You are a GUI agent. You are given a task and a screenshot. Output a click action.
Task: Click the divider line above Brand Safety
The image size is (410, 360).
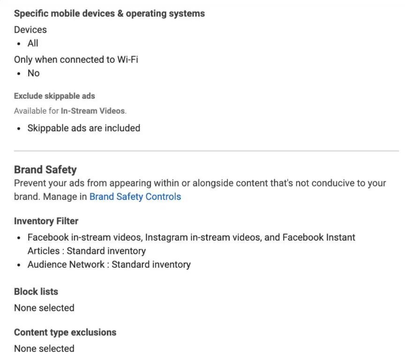(x=206, y=151)
